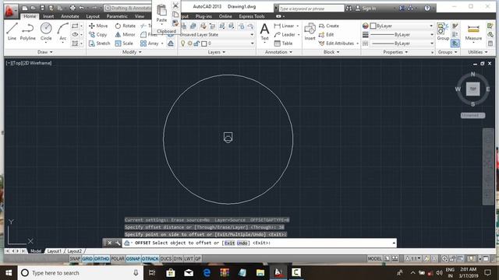The image size is (499, 280).
Task: Click the application menu A logo
Action: pyautogui.click(x=10, y=12)
